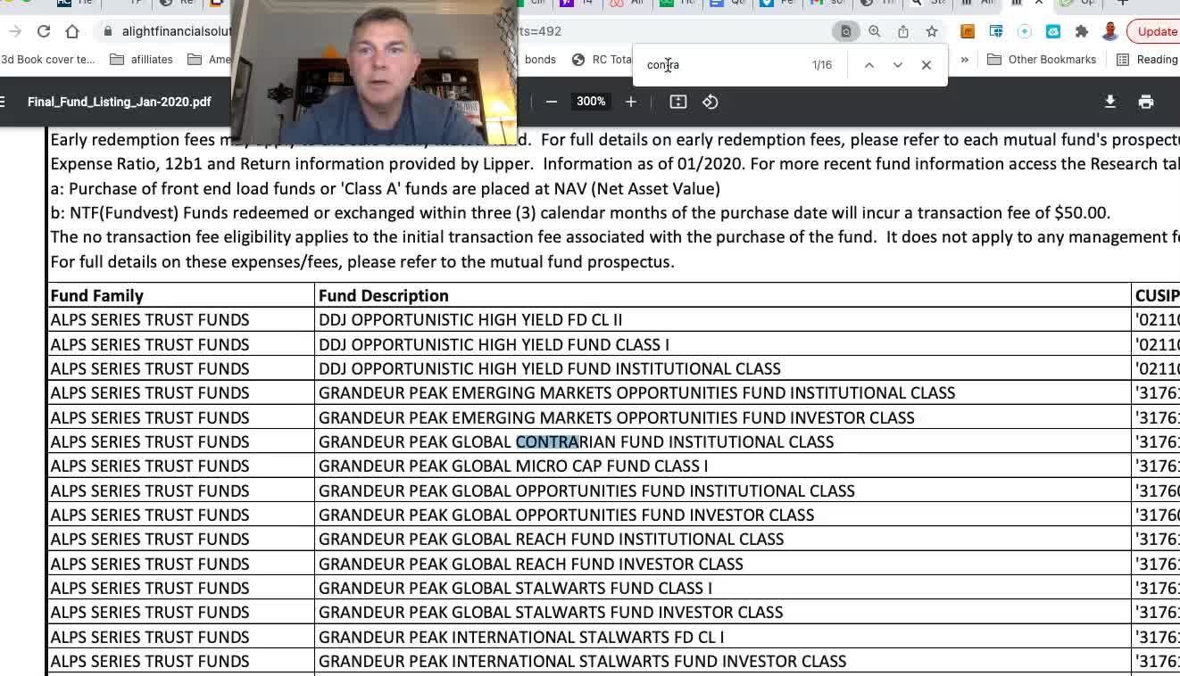1180x676 pixels.
Task: Open the Reading list
Action: click(1148, 60)
